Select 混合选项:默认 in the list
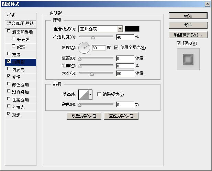212x171 pixels. tap(21, 24)
